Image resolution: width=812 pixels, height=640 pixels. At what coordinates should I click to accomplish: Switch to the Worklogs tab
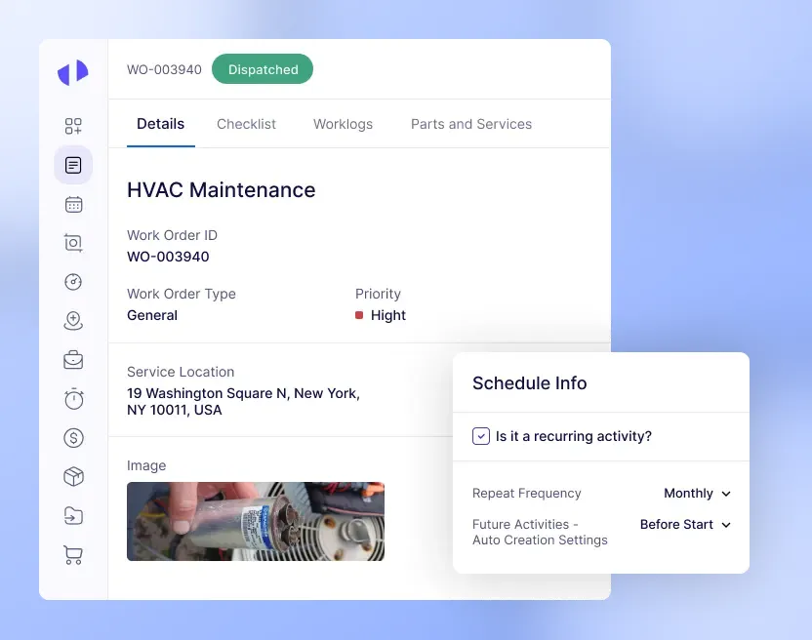pos(343,124)
